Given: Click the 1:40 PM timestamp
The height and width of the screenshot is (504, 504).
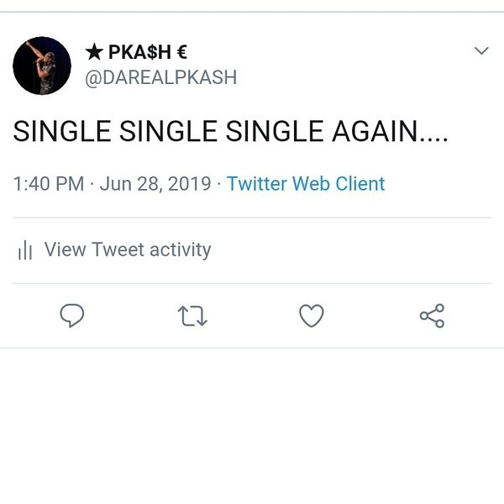Looking at the screenshot, I should point(48,183).
